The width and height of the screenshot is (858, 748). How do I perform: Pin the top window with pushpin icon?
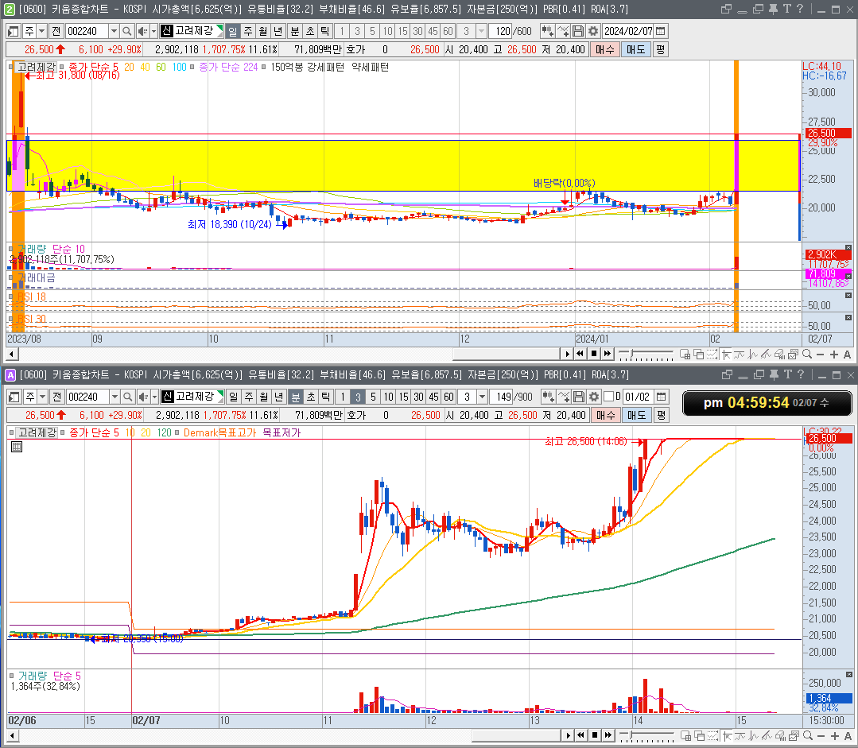click(773, 9)
